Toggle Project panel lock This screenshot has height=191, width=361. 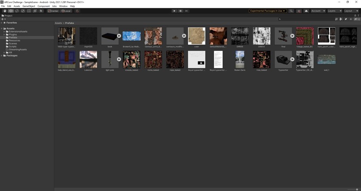355,15
